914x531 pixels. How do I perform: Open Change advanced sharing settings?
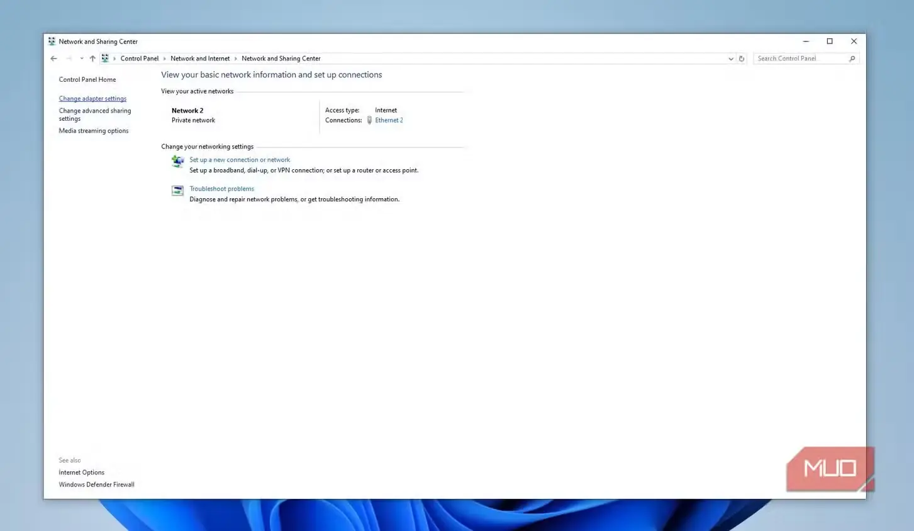click(95, 115)
